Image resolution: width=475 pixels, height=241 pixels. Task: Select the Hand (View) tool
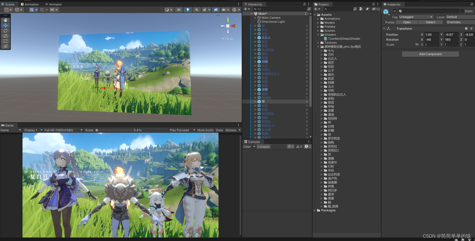[5, 20]
